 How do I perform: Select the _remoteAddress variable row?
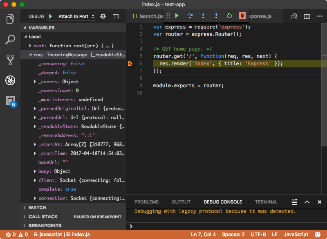tap(74, 135)
